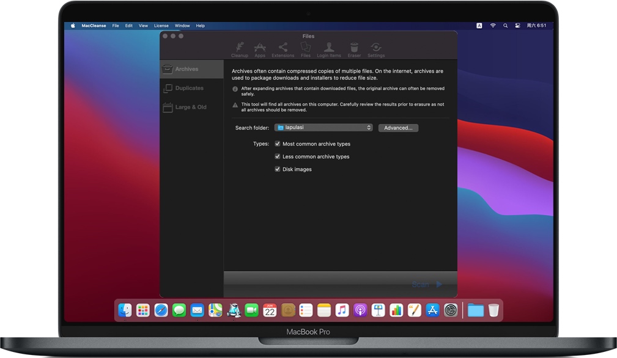Select Duplicates in the sidebar

(189, 88)
